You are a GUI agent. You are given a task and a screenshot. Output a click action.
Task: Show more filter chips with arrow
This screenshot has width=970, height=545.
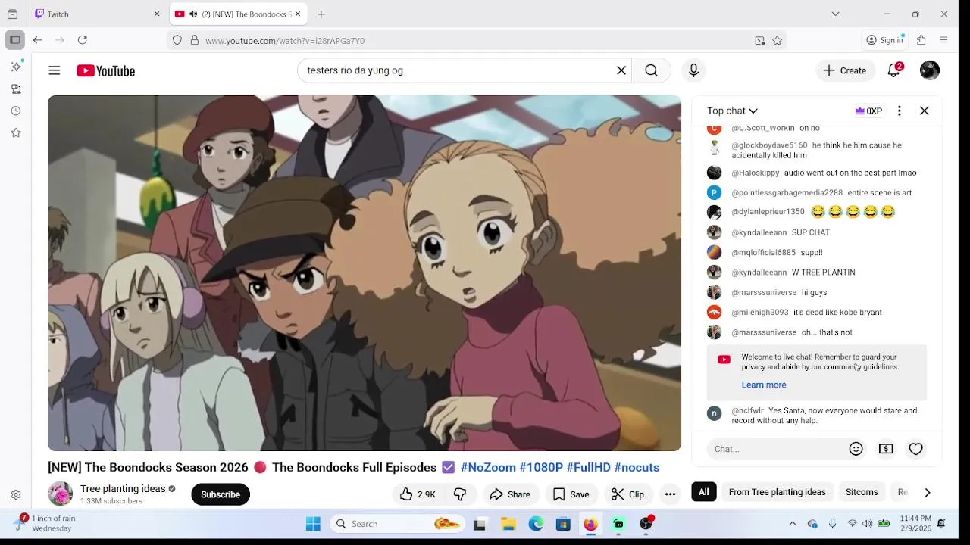(928, 492)
